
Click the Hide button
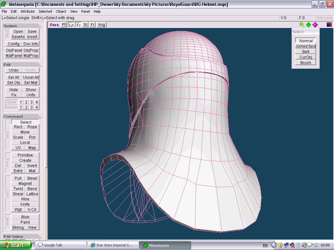(x=14, y=90)
